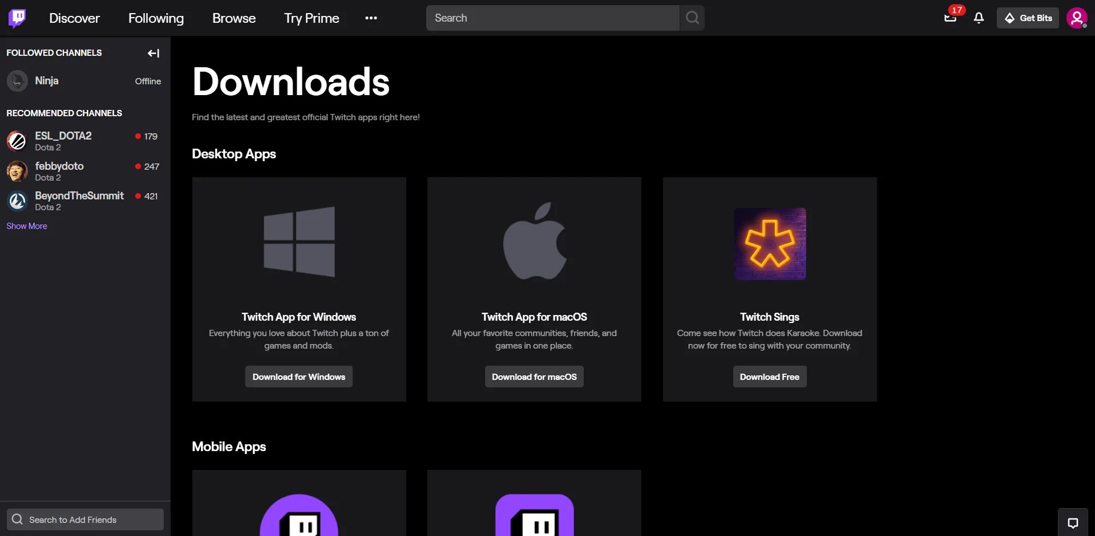This screenshot has height=536, width=1095.
Task: Open whispers with the chat icon showing 17
Action: click(949, 18)
